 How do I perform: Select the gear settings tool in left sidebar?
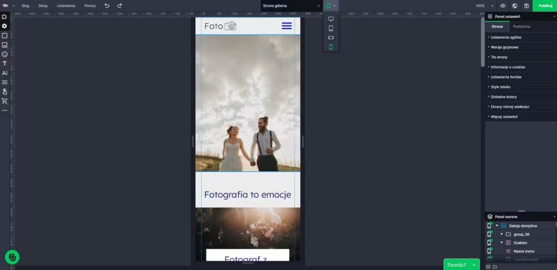(x=4, y=26)
